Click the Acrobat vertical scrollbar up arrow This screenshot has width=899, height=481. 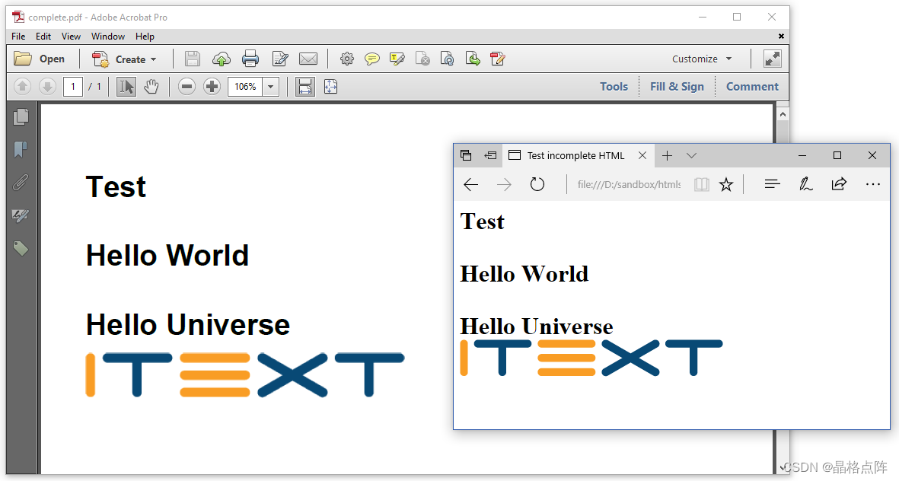(x=783, y=114)
